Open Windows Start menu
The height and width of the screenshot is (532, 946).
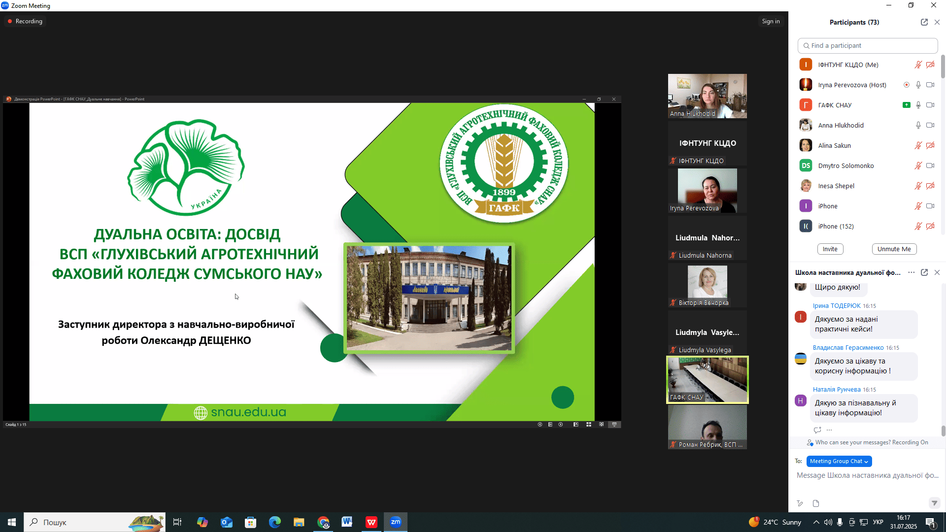12,522
